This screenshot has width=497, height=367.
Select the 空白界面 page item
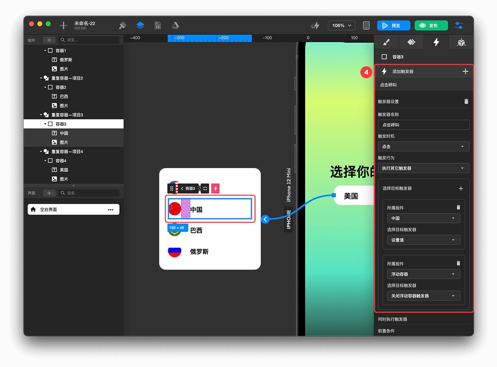(73, 210)
